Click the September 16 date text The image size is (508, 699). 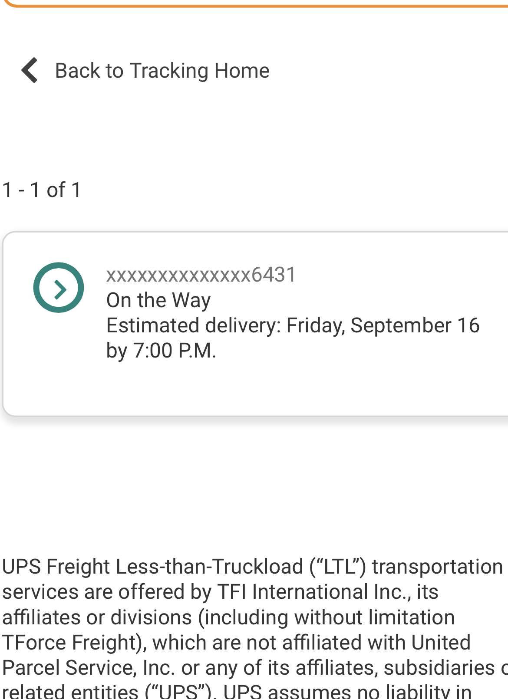[x=415, y=325]
